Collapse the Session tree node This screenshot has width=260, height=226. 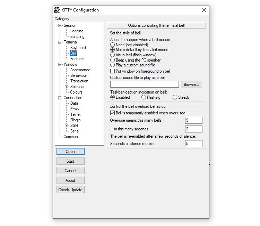coord(60,26)
